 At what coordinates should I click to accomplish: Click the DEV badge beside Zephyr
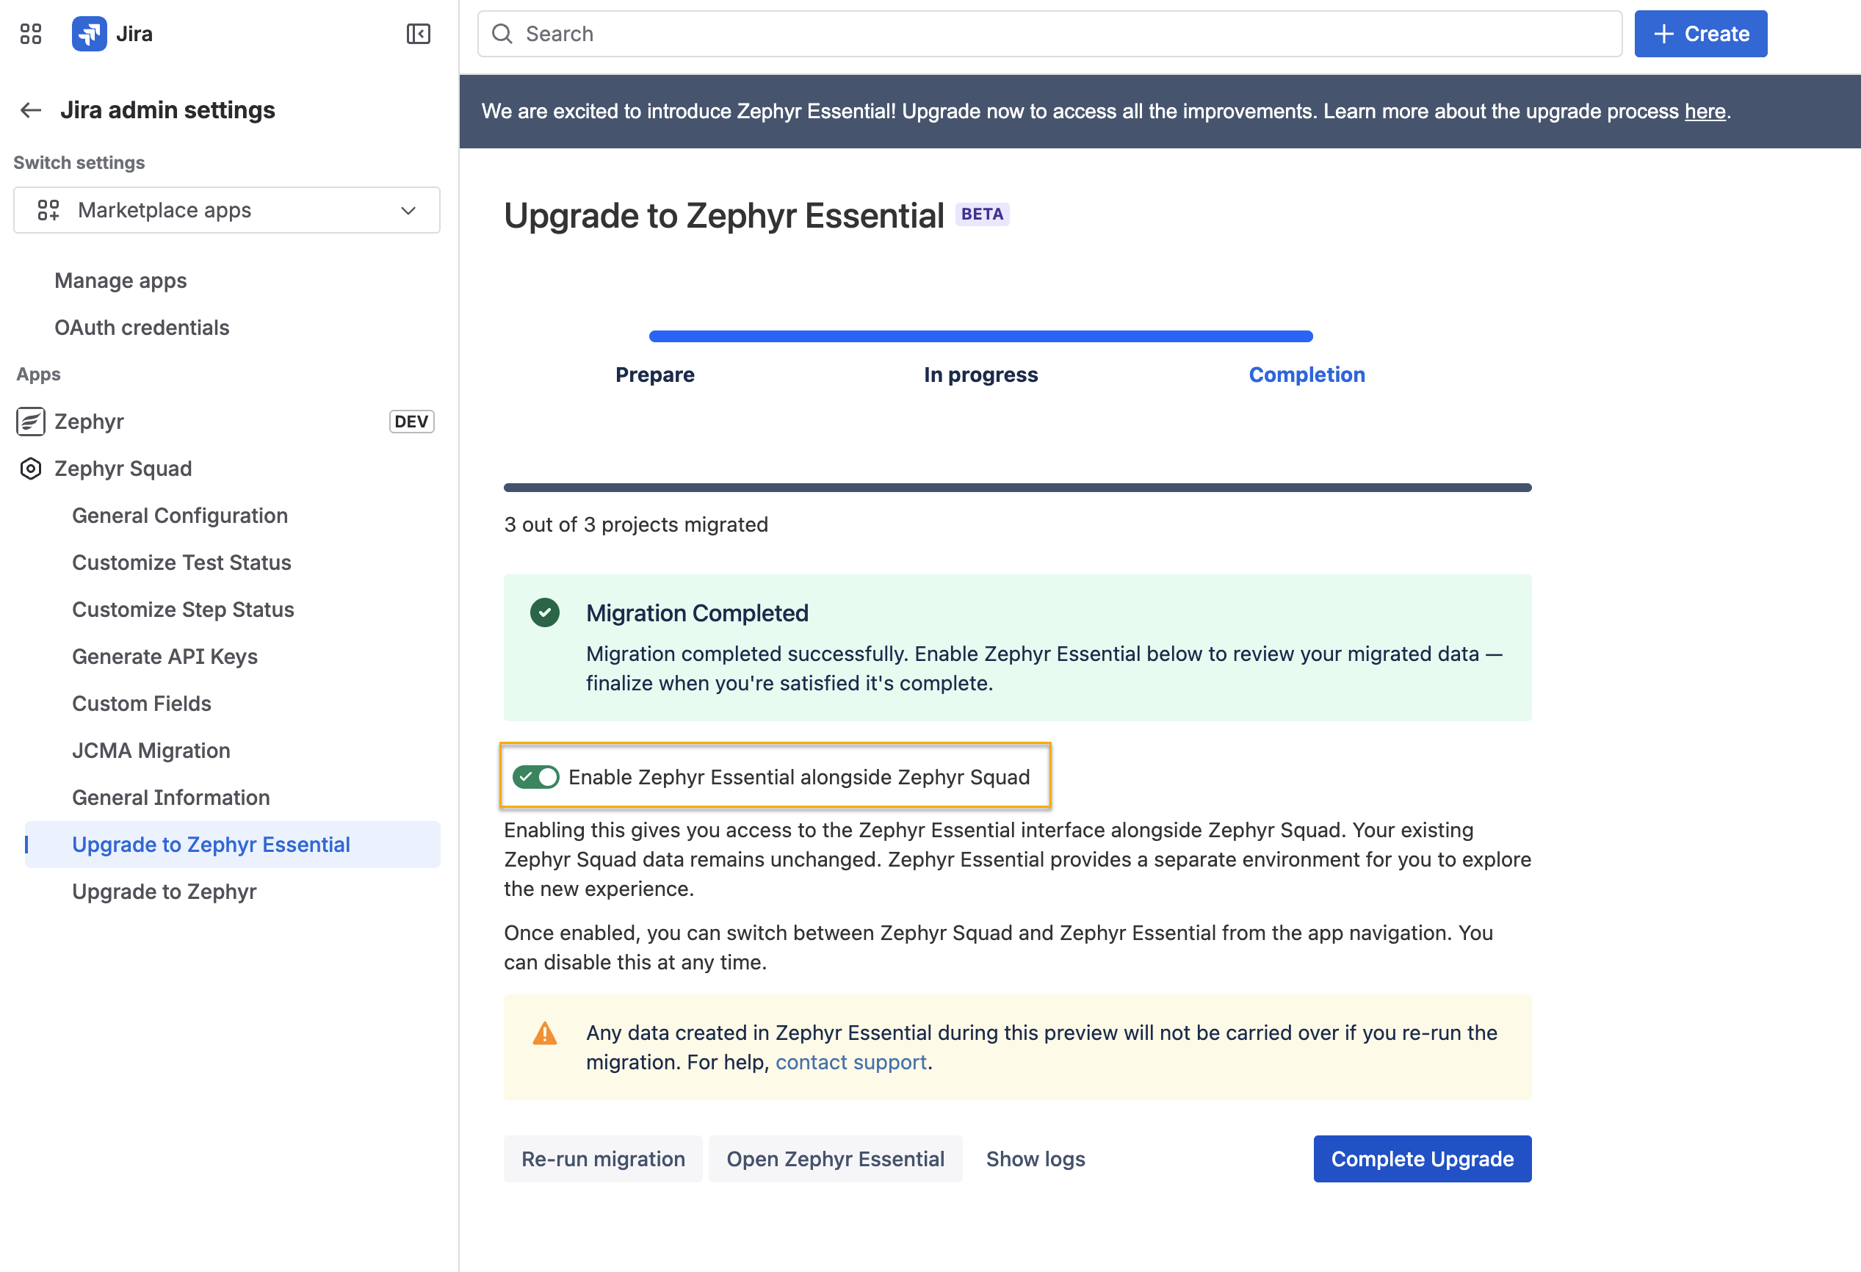point(411,422)
